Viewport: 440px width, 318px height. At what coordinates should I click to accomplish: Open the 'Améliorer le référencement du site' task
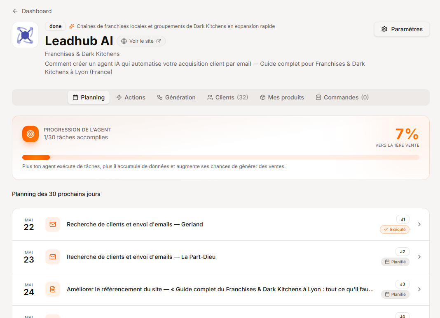click(x=220, y=290)
